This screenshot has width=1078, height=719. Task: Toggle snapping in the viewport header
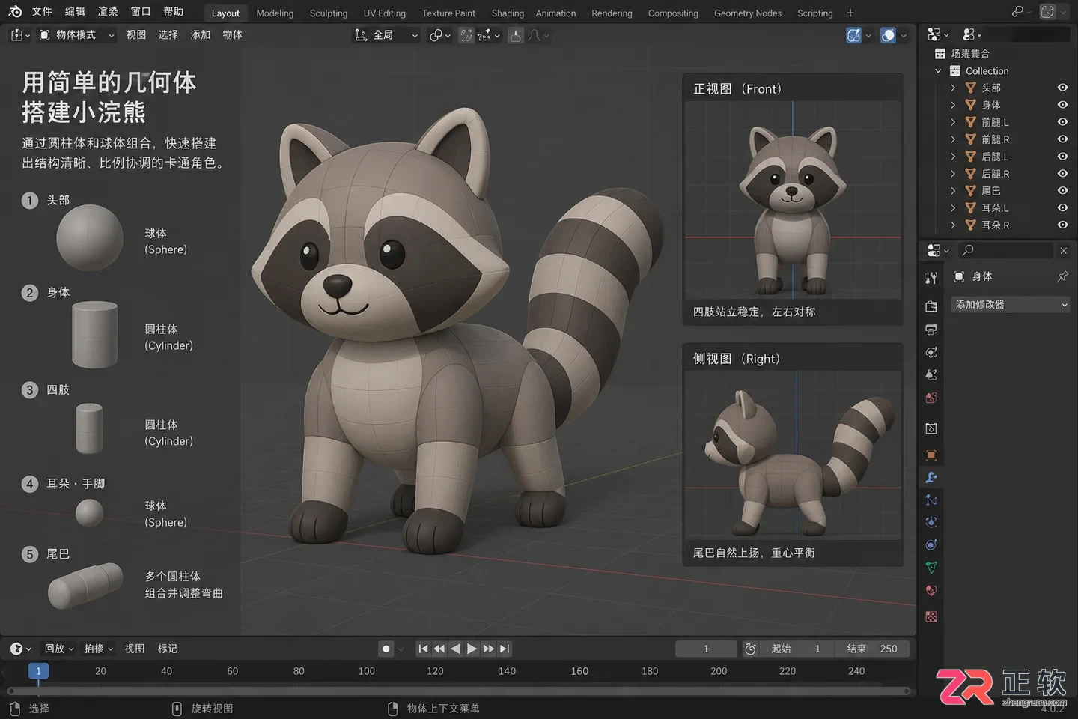[466, 35]
